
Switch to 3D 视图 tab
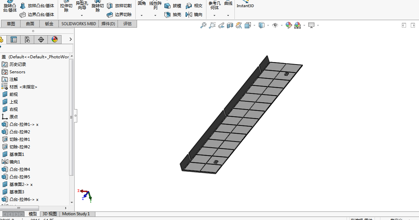point(50,214)
